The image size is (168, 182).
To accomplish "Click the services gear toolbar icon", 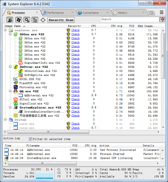I will tap(27, 20).
